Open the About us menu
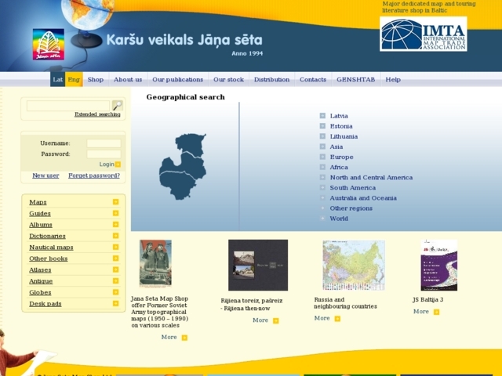The width and height of the screenshot is (502, 376). click(x=128, y=79)
